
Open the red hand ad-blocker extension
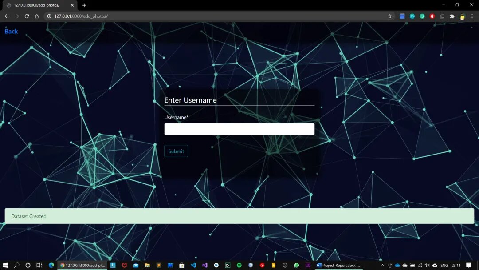tap(432, 16)
